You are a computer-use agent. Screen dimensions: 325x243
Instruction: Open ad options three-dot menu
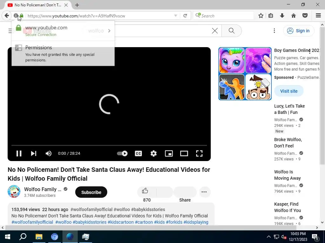(x=310, y=51)
